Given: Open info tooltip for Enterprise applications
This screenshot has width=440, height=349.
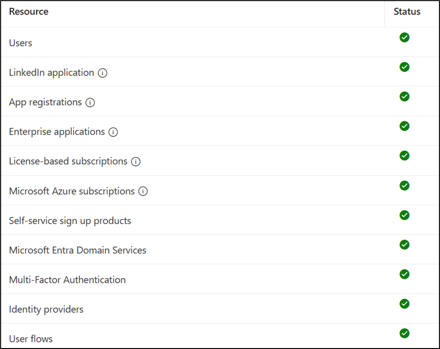Looking at the screenshot, I should (x=113, y=132).
